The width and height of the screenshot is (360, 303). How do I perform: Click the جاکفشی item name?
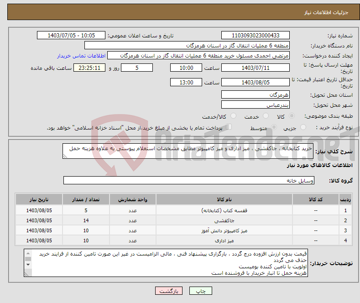[224, 220]
